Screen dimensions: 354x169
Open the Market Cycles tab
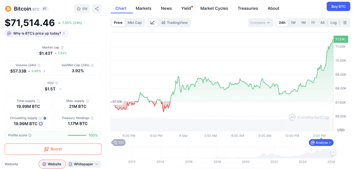pos(214,8)
